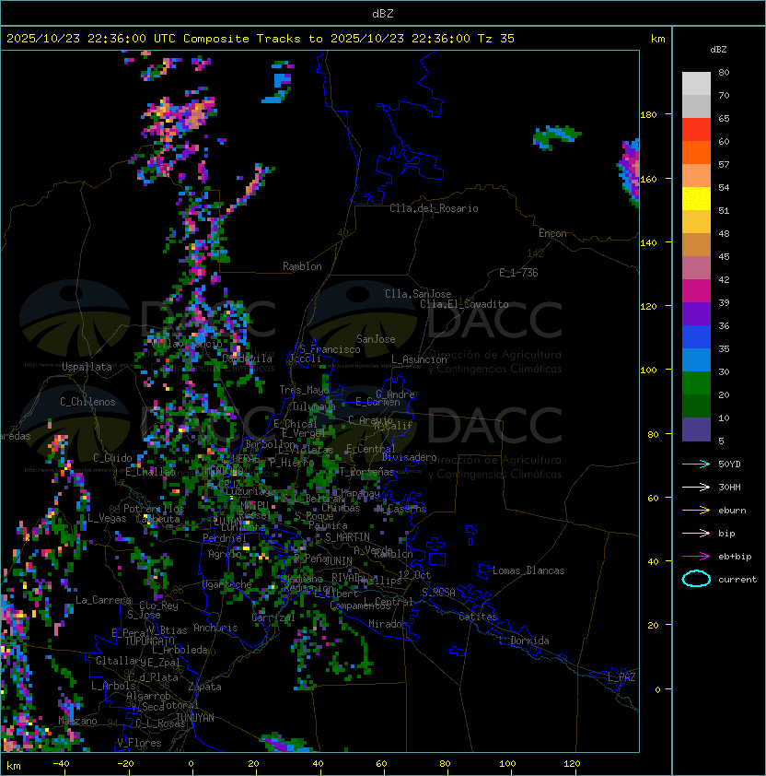The height and width of the screenshot is (776, 766).
Task: Click the 'eb+bip' legend label
Action: (x=735, y=557)
